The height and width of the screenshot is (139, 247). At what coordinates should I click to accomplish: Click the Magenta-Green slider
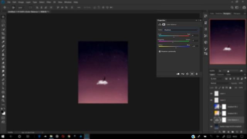(174, 41)
